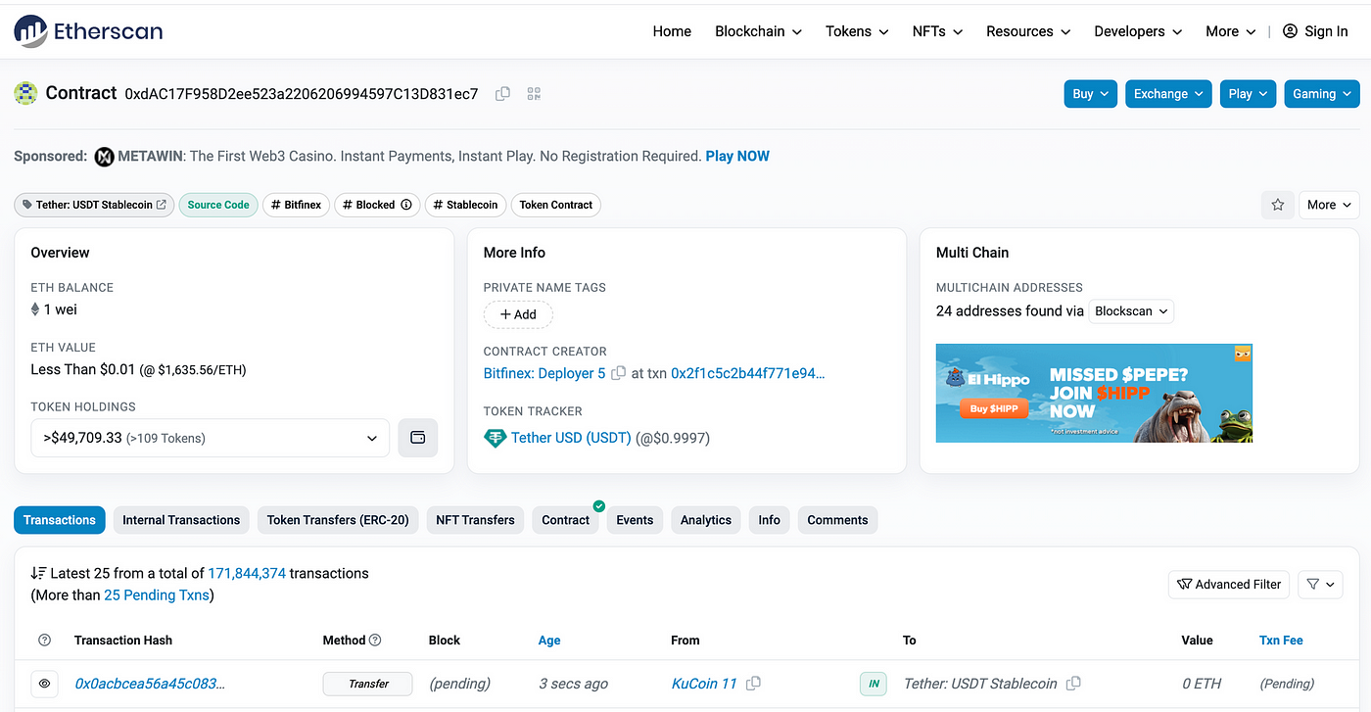This screenshot has height=712, width=1371.
Task: Toggle the Txn Fee column header
Action: (x=1281, y=641)
